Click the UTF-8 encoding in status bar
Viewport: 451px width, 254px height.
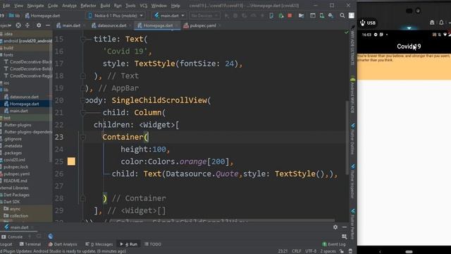(311, 251)
